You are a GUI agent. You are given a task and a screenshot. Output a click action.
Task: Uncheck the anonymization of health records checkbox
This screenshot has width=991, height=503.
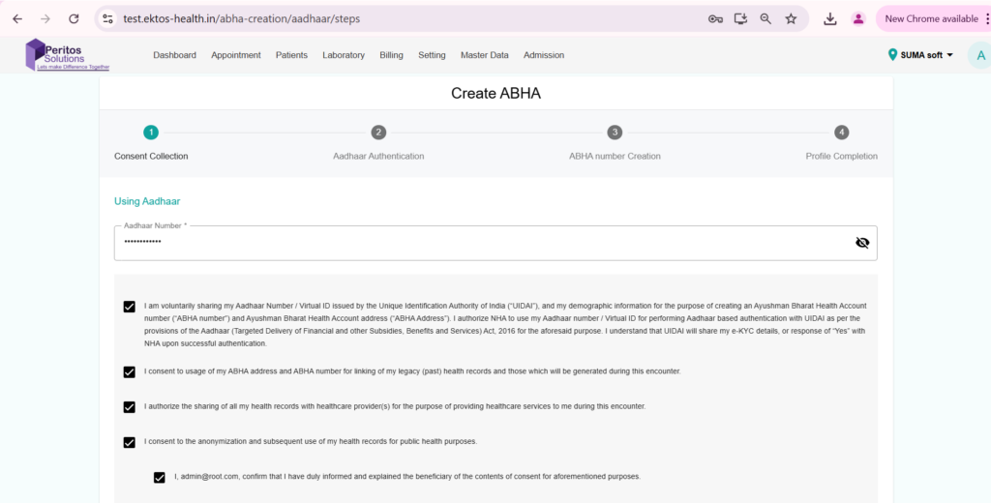coord(130,442)
